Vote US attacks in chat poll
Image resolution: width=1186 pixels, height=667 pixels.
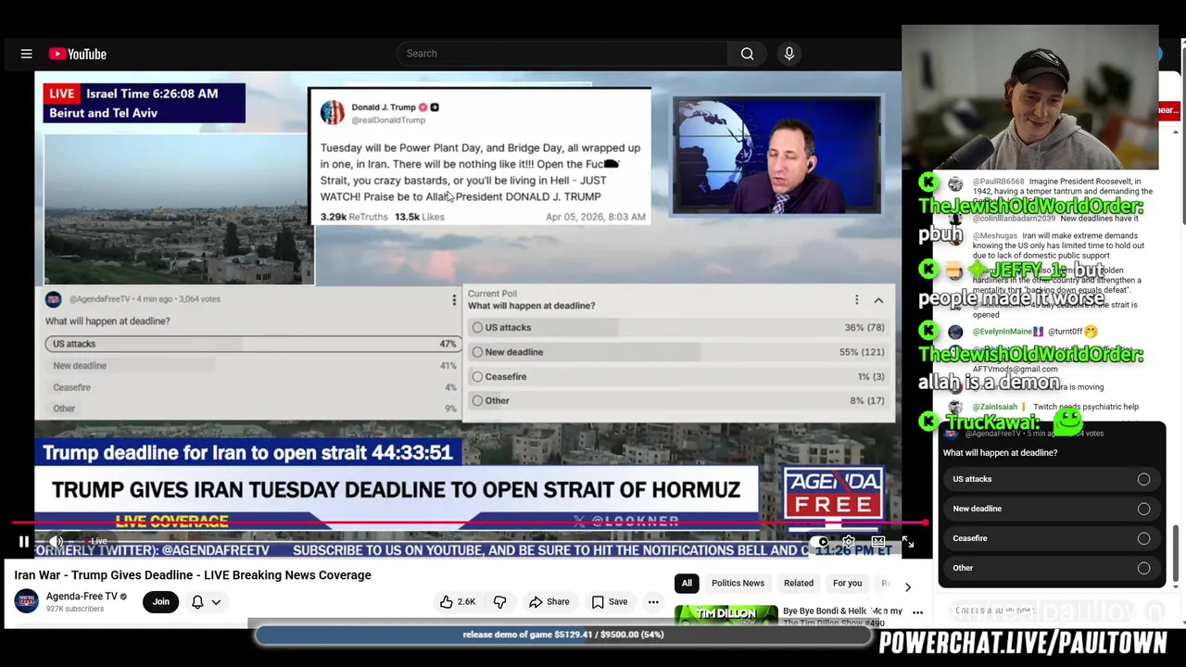[x=1052, y=479]
